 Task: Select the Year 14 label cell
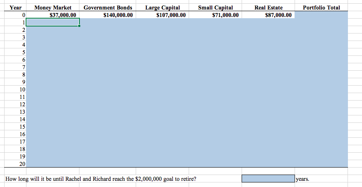coord(15,119)
